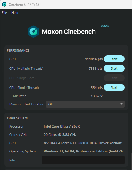Start the CPU Single Thread test
Viewport: 132px width, 170px height.
click(x=114, y=88)
